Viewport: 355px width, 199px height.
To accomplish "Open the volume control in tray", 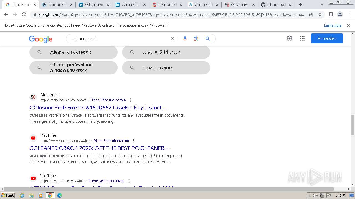I will coord(315,195).
